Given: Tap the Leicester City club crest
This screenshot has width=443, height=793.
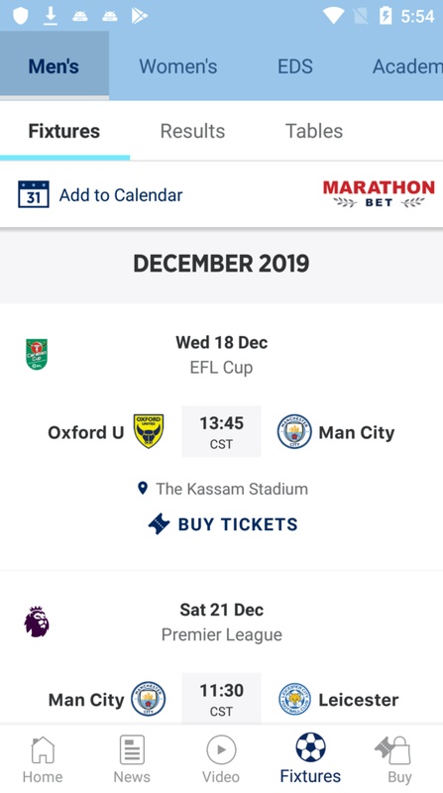Looking at the screenshot, I should 294,699.
